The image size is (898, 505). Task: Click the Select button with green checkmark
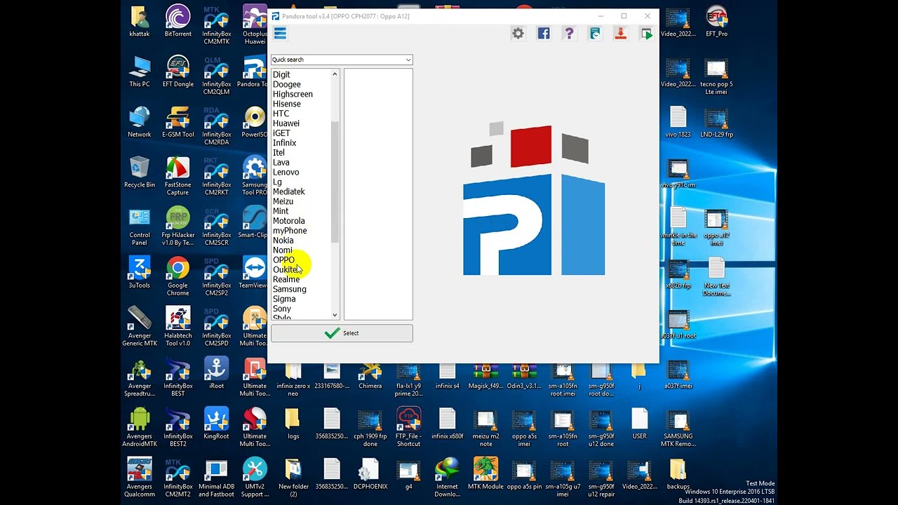pos(342,333)
